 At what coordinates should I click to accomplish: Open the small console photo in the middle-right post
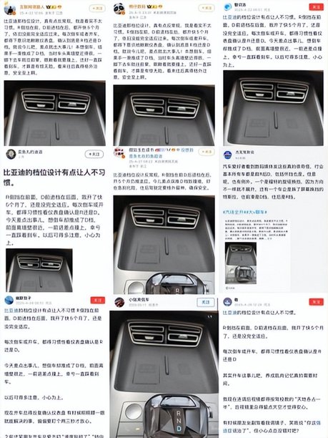coord(241,263)
